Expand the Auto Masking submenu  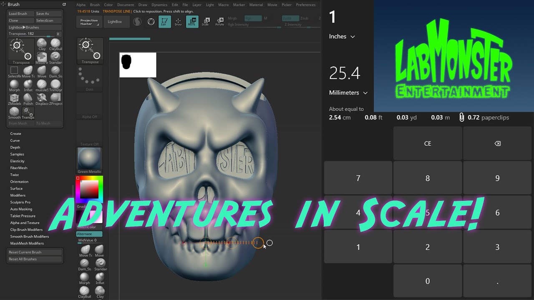(21, 209)
